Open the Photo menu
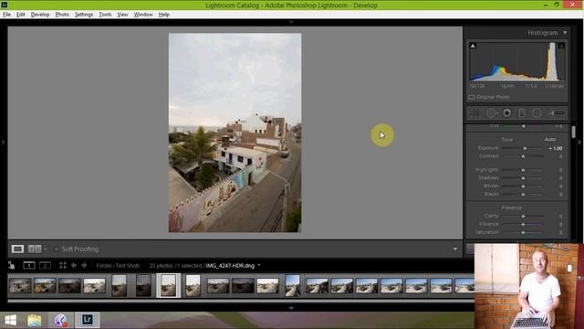The width and height of the screenshot is (584, 329). 62,15
